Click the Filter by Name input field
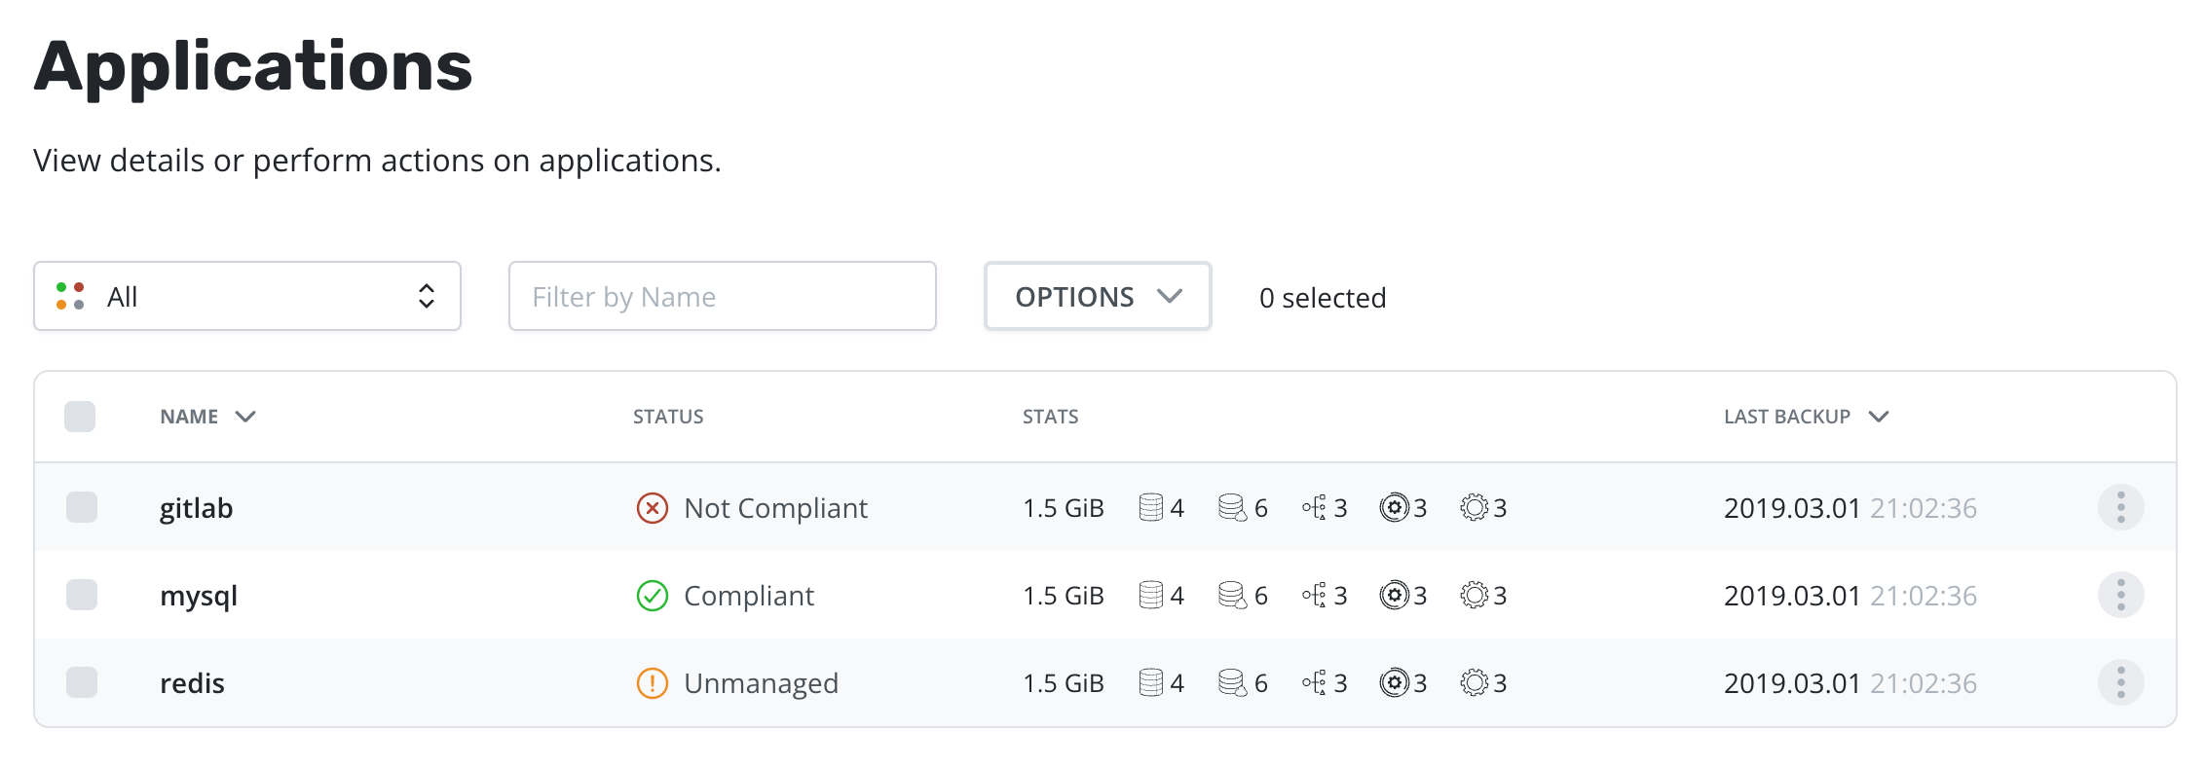Screen dimensions: 2205x767 (x=722, y=296)
